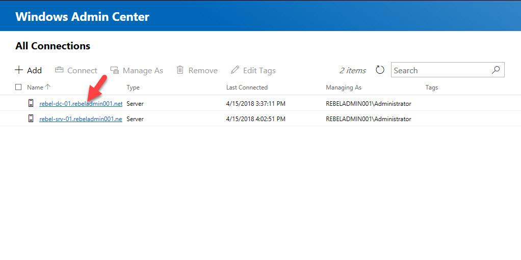Click the search magnifier icon
This screenshot has width=521, height=260.
[496, 70]
